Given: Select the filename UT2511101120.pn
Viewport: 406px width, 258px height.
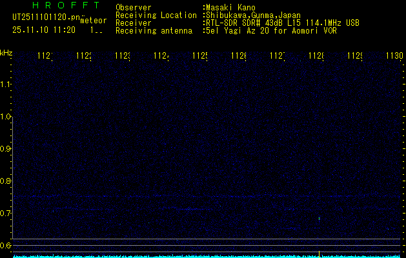Looking at the screenshot, I should tap(46, 17).
